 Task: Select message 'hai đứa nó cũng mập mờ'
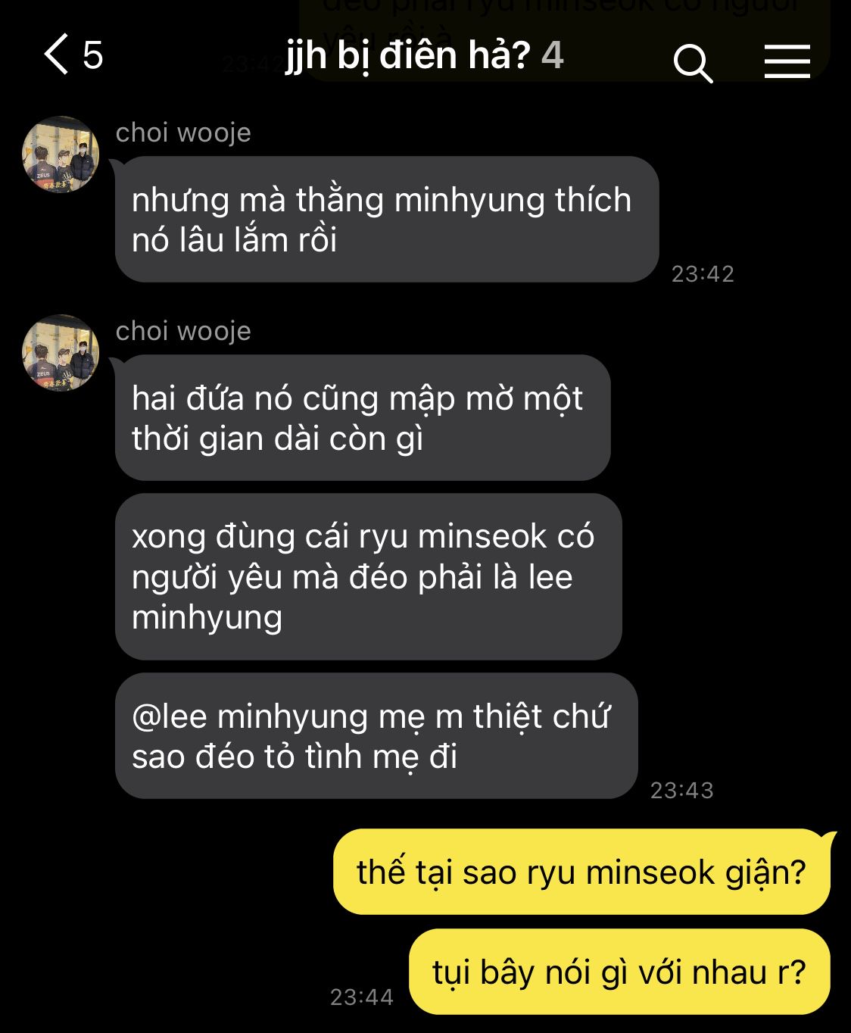click(363, 418)
